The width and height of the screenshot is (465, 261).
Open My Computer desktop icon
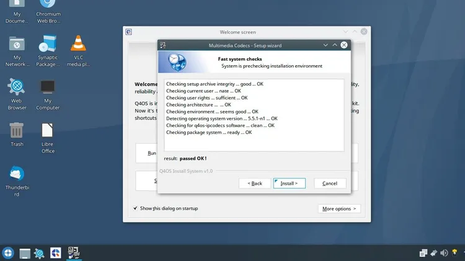pos(48,94)
